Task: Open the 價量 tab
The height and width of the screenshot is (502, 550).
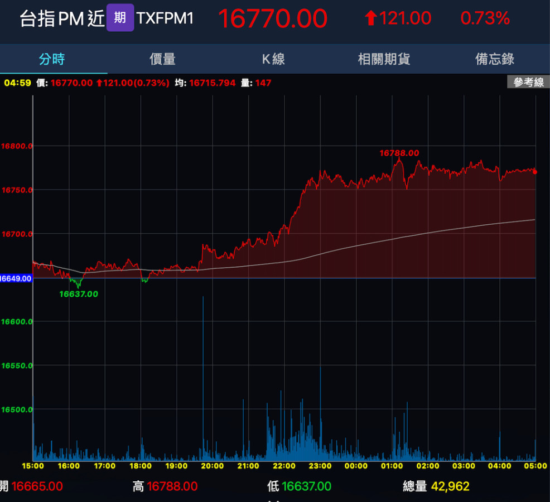Action: pos(162,59)
